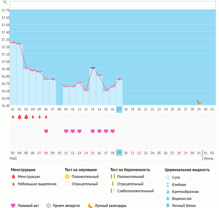Click the Июнь month label

(209, 158)
